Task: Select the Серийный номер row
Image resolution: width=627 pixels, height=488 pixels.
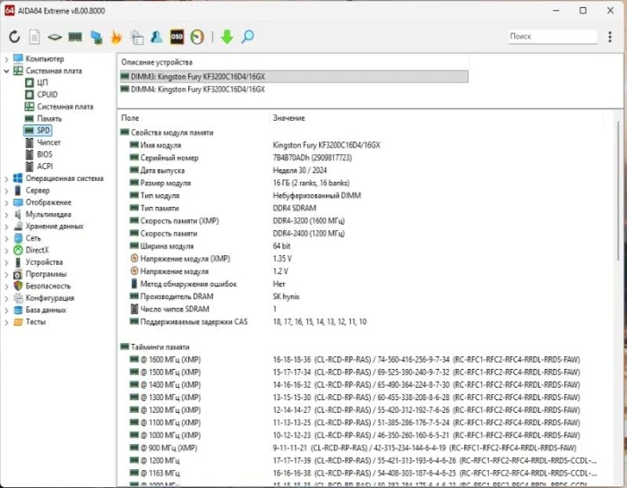Action: 360,158
